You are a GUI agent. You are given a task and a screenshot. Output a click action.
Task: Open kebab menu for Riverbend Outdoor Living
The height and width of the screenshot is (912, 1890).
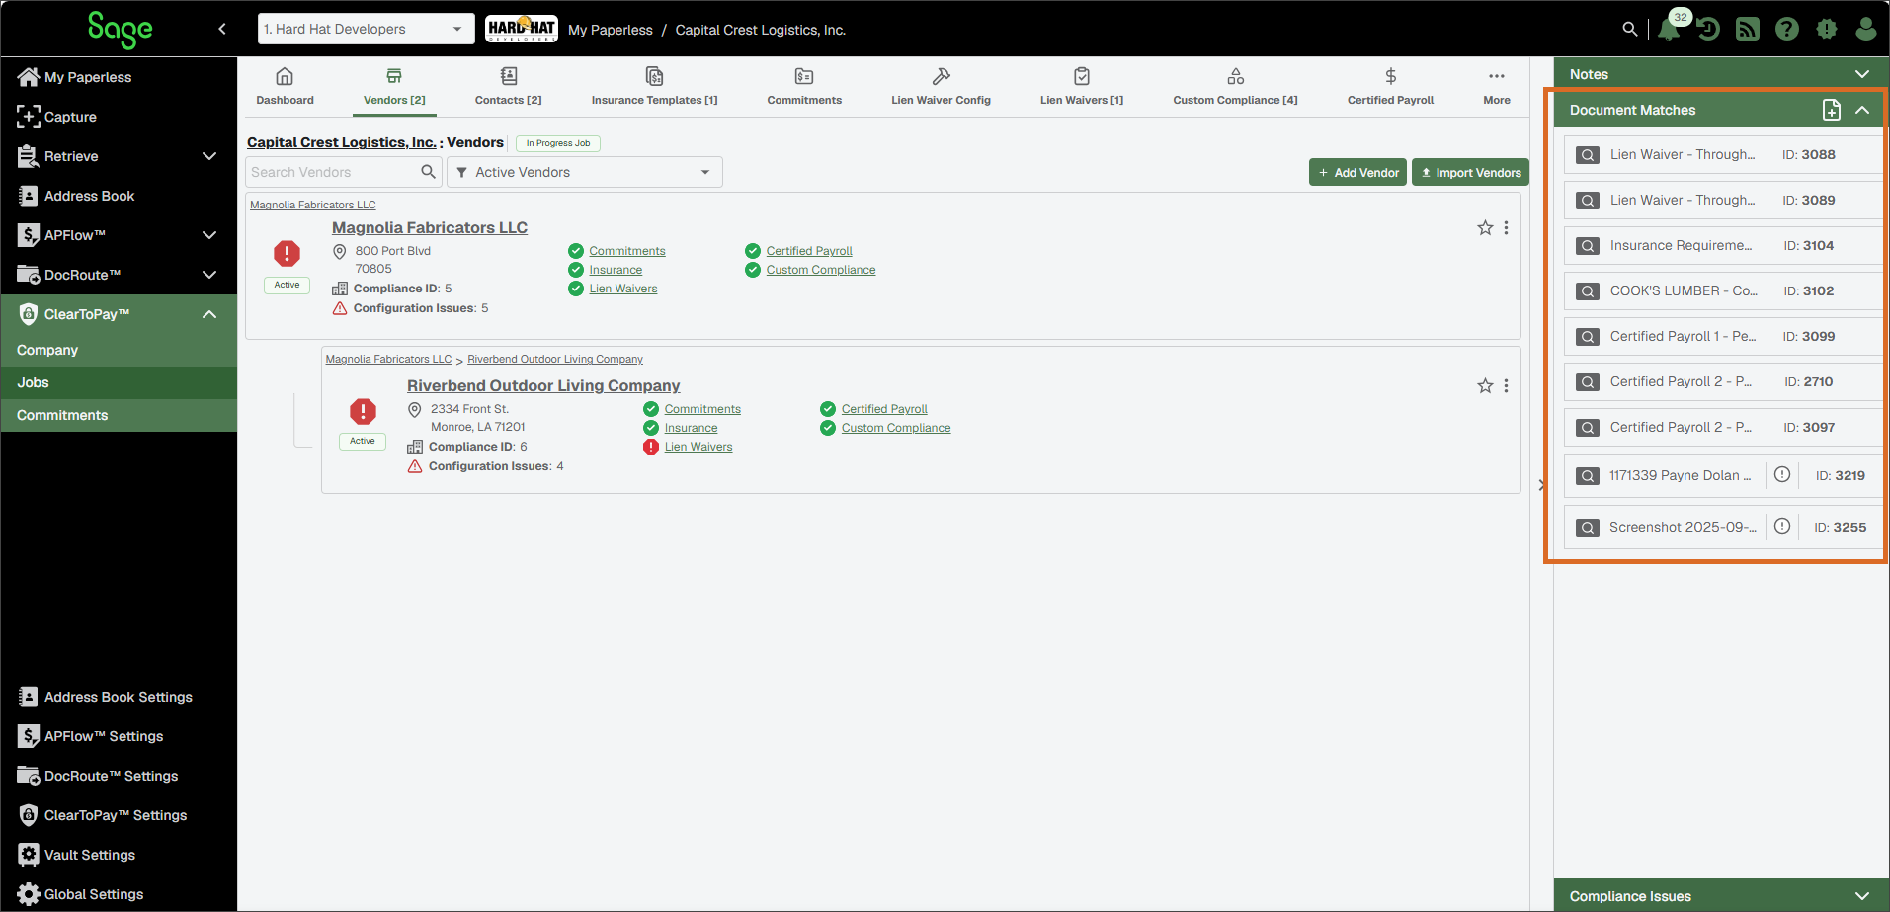1506,386
